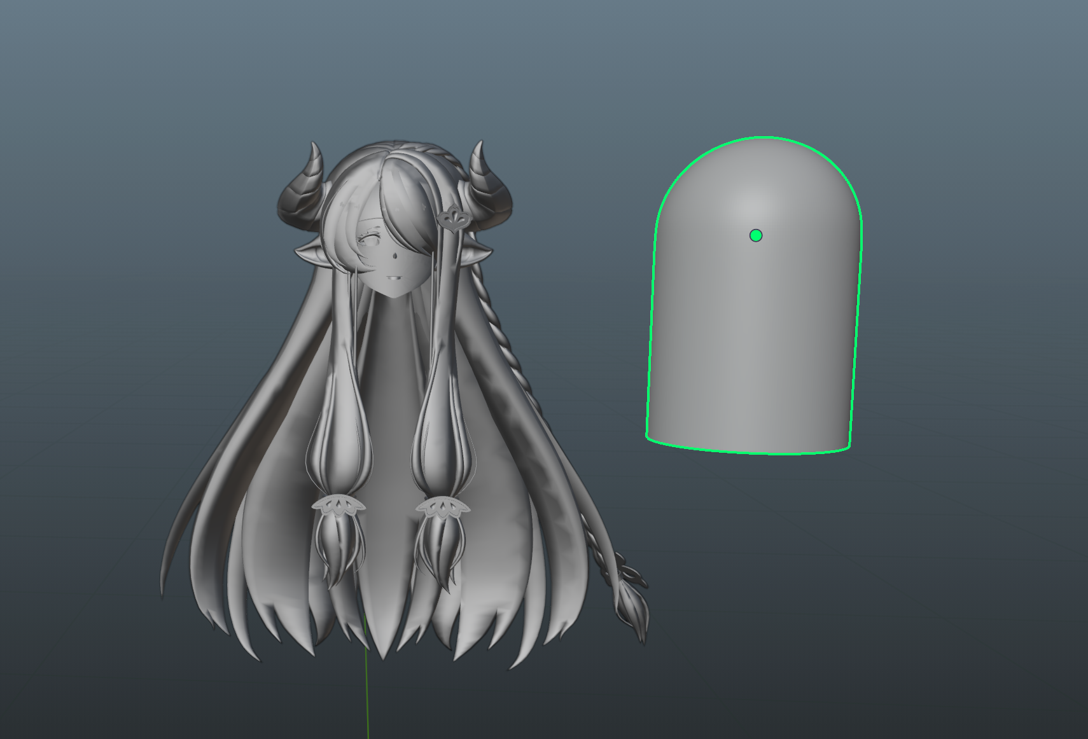Select the right lotus-shaped hair tie ornament
The width and height of the screenshot is (1088, 739).
[442, 507]
